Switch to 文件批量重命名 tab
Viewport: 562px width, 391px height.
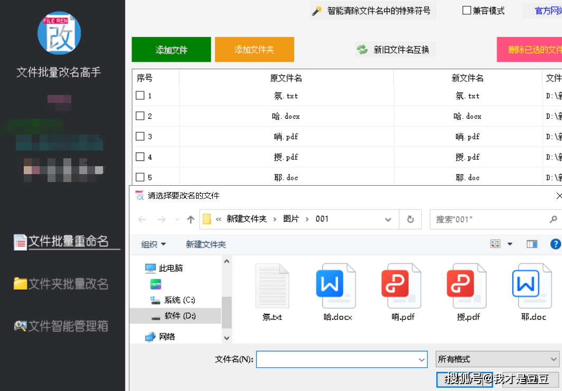point(67,242)
